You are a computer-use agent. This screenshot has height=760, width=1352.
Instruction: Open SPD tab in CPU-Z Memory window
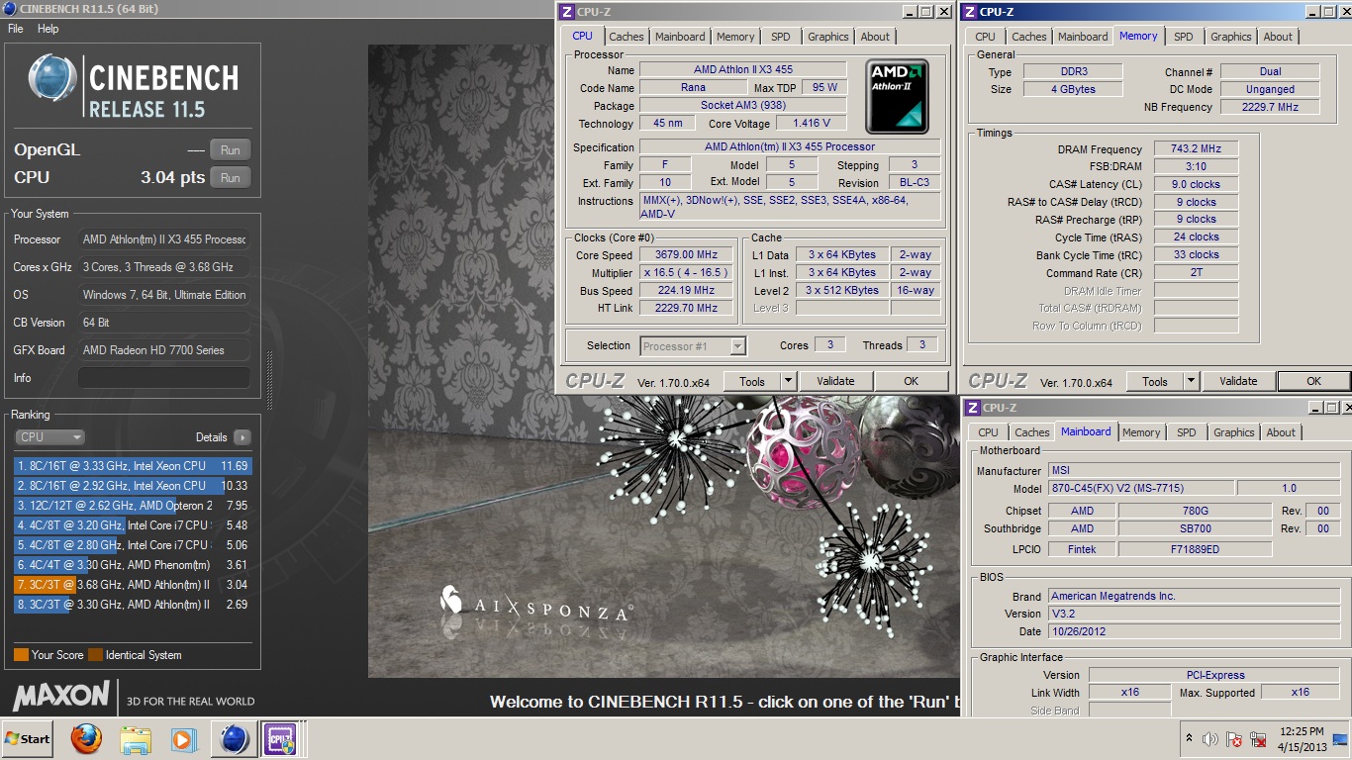pyautogui.click(x=1184, y=37)
